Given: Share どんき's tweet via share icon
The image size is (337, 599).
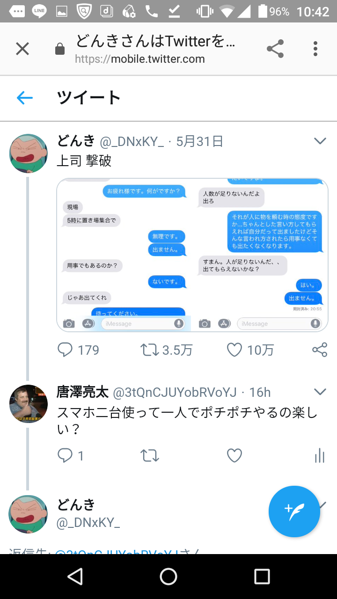Looking at the screenshot, I should tap(320, 350).
